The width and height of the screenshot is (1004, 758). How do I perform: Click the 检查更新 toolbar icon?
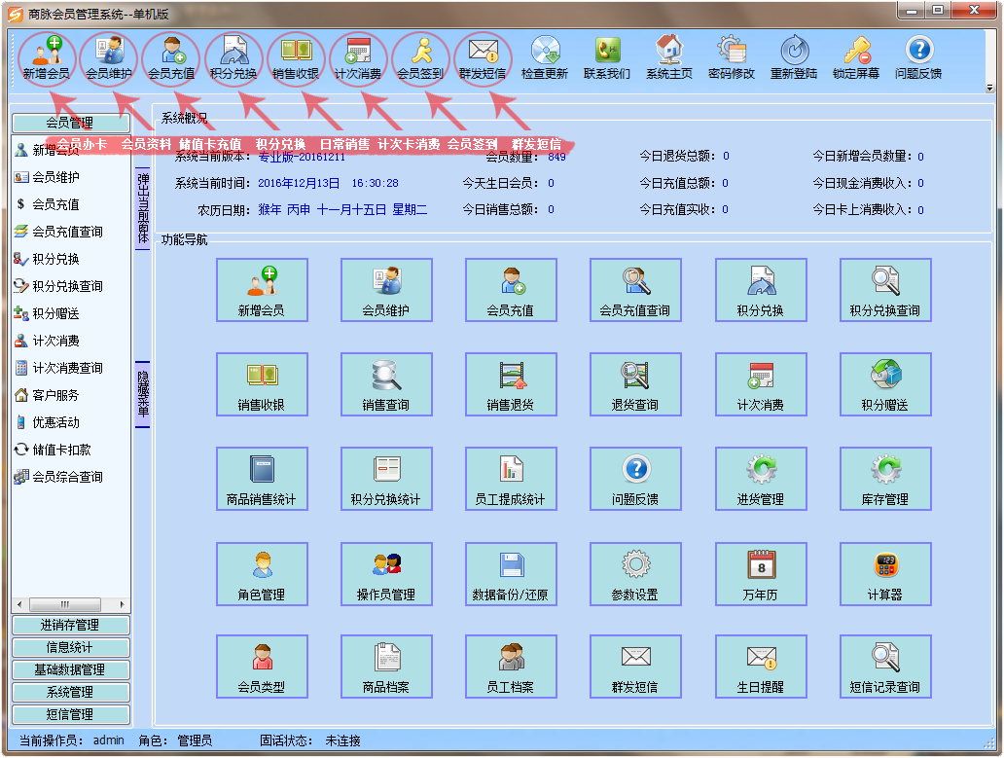pos(545,57)
